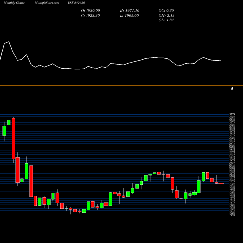
Task: Click the 'MunafaSutra.com' site label
Action: [47, 3]
